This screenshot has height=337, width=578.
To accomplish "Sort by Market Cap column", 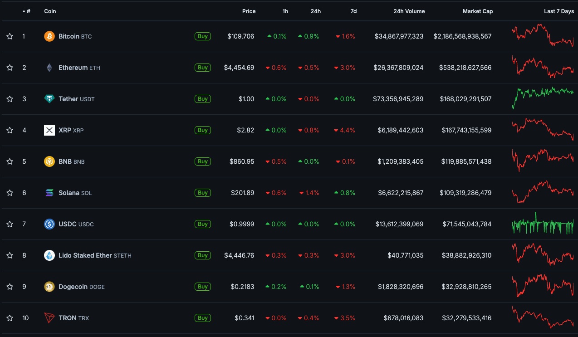I will (478, 11).
